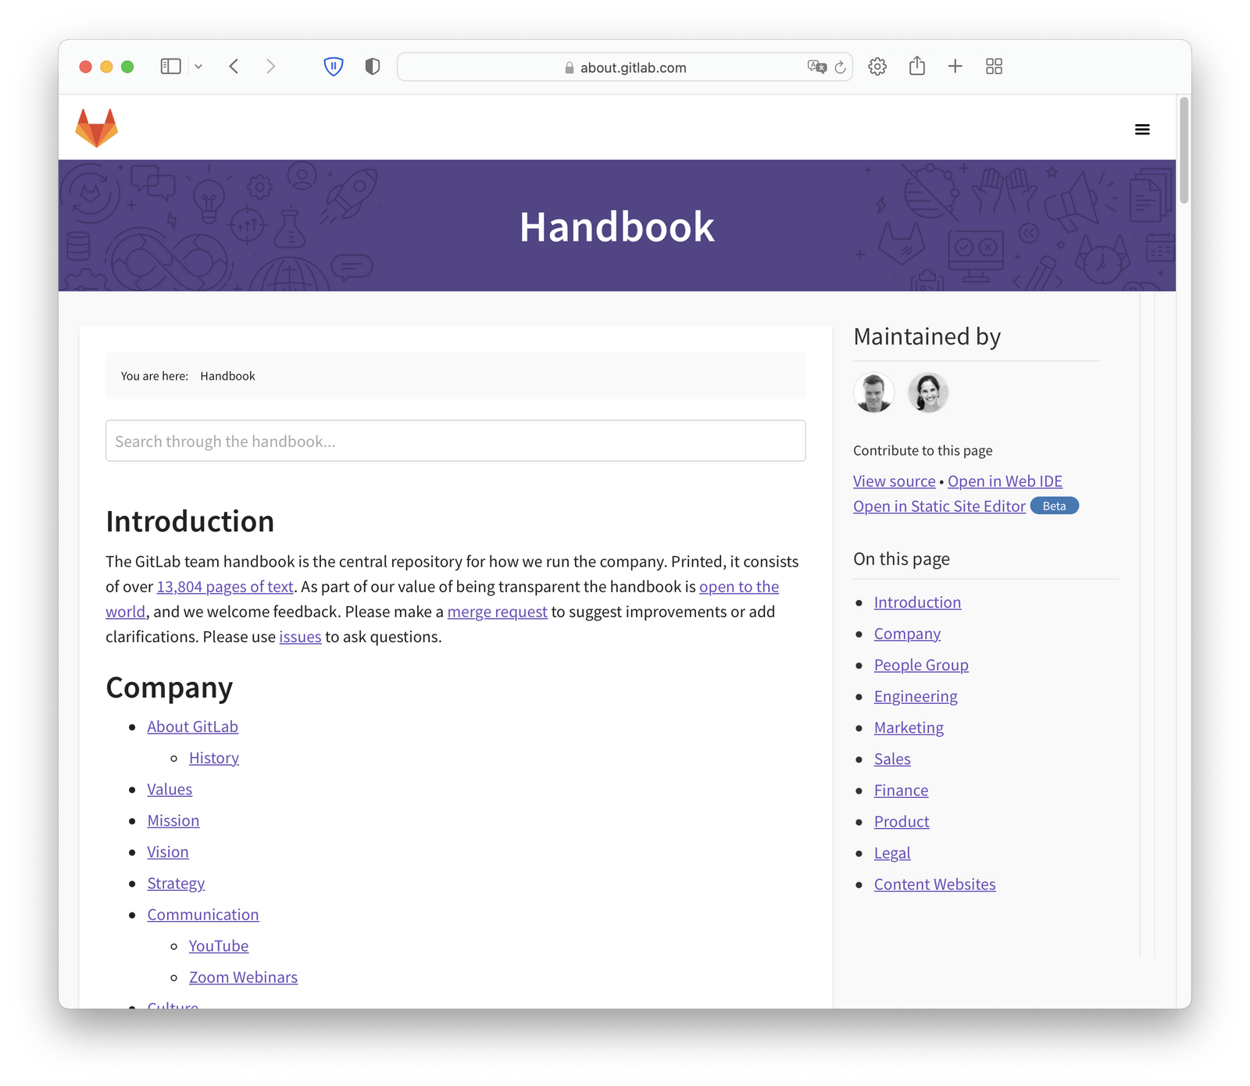This screenshot has width=1250, height=1086.
Task: Click the handbook search field
Action: pos(455,441)
